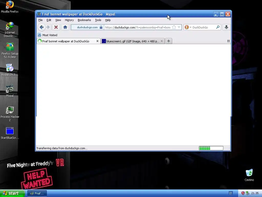
Task: Show all tabs grid icon
Action: [x=228, y=41]
